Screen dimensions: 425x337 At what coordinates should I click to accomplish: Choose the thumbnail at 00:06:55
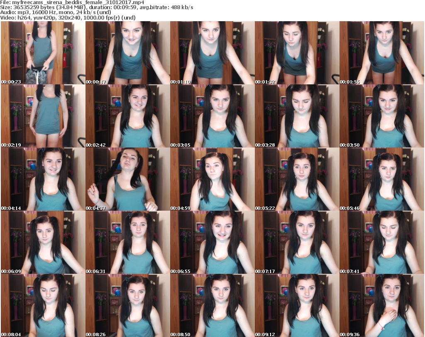(212, 242)
